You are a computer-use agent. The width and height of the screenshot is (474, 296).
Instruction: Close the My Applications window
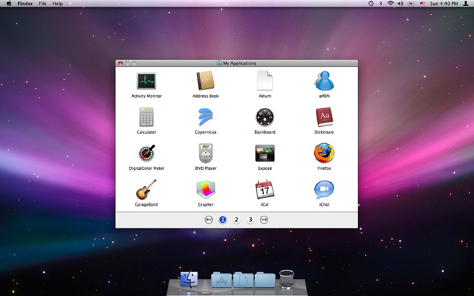(x=120, y=63)
